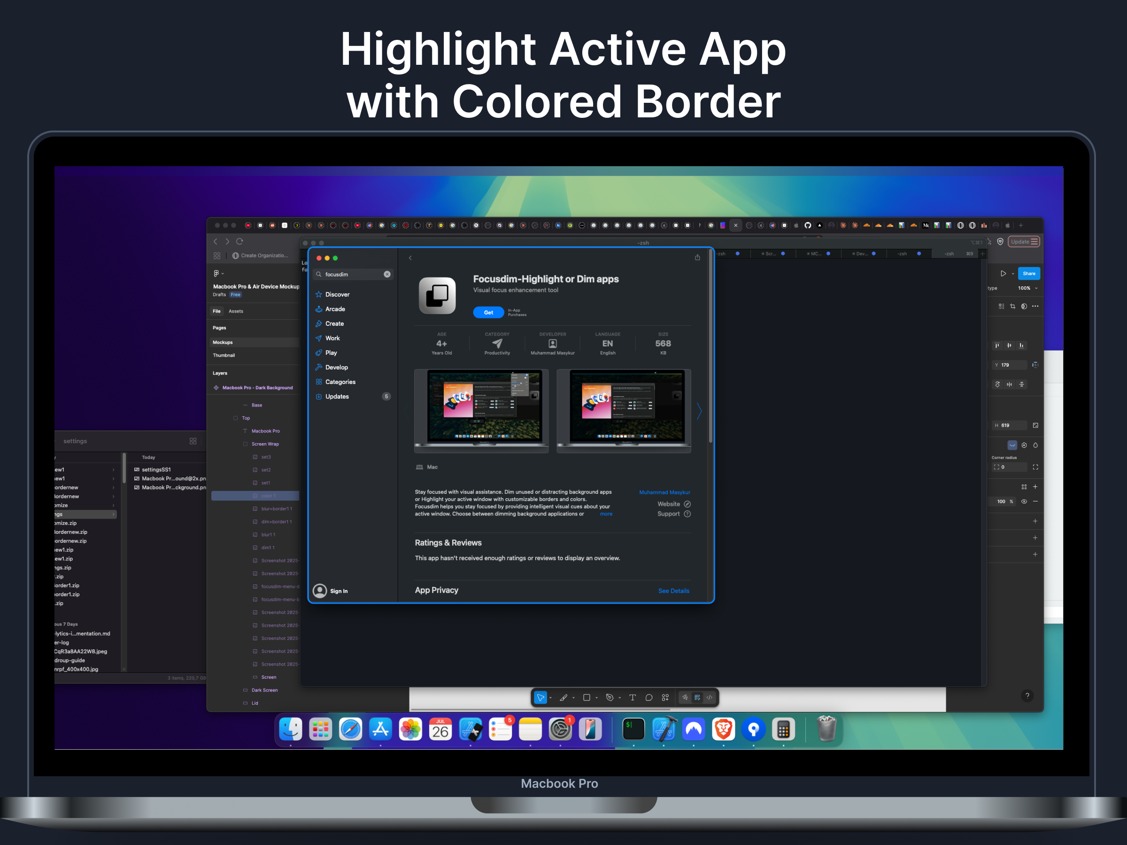
Task: Expand description with 'more' link
Action: (606, 514)
